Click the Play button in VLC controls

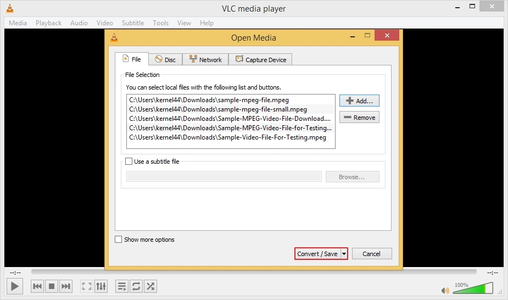[15, 286]
